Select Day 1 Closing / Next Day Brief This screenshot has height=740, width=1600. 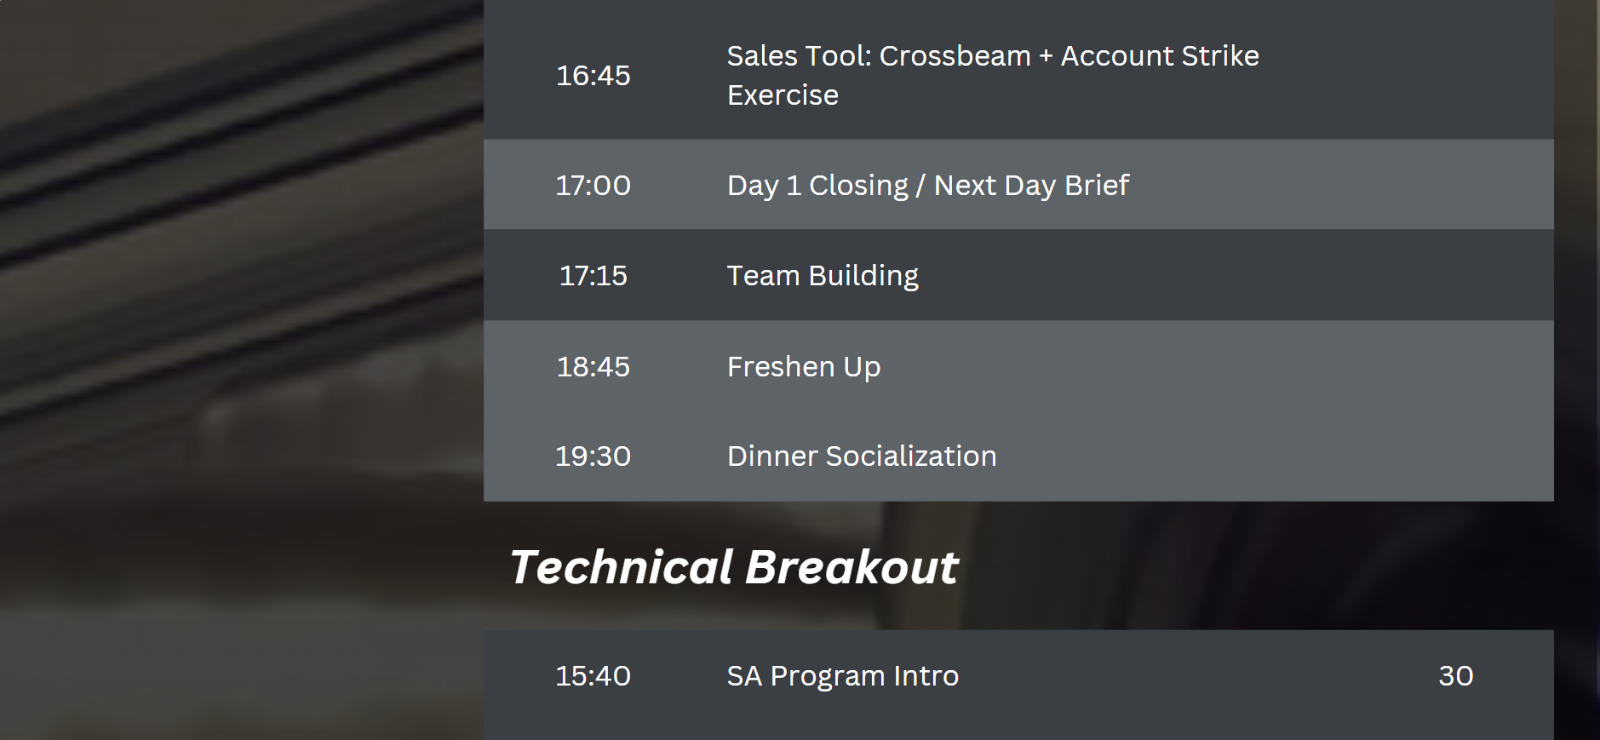tap(927, 185)
